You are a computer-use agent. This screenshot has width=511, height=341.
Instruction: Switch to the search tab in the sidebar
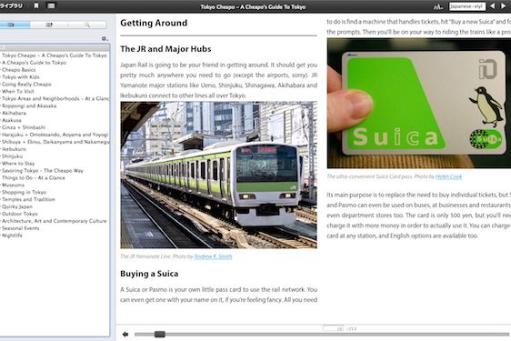pyautogui.click(x=87, y=25)
